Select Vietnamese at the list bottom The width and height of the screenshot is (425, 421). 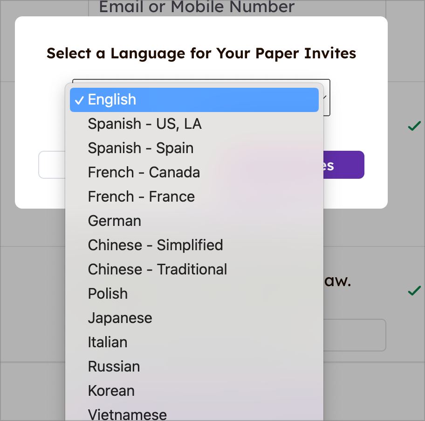127,413
